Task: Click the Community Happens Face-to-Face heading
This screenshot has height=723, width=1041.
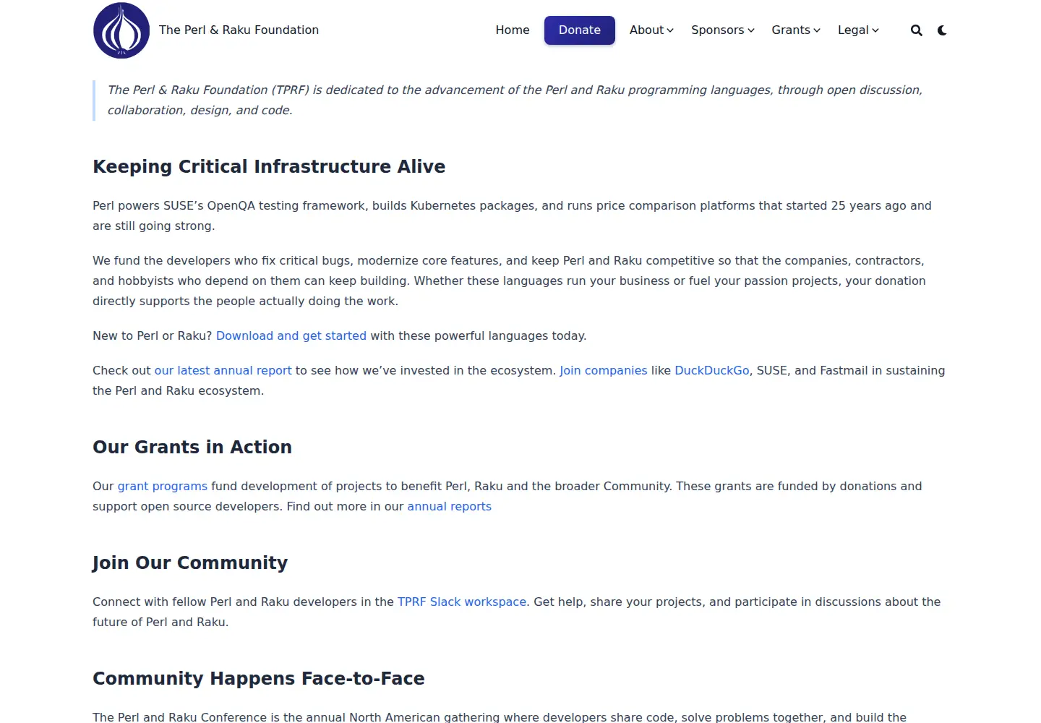Action: (259, 678)
